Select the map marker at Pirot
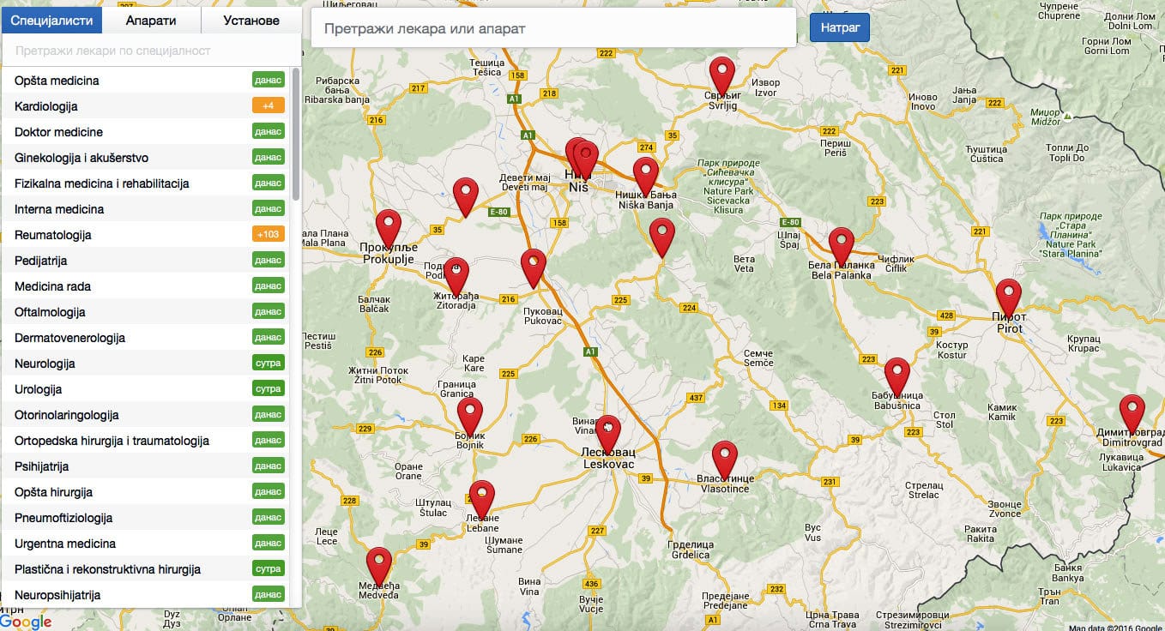This screenshot has width=1165, height=631. 1008,296
